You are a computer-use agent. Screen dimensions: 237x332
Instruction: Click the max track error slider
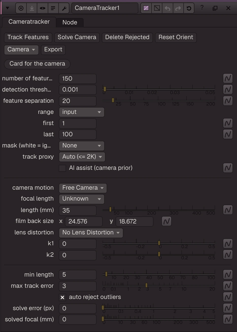(x=159, y=286)
